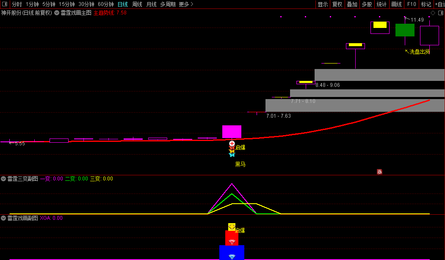445x260 pixels.
Task: Switch to 15分钟 period tab
Action: tap(67, 4)
